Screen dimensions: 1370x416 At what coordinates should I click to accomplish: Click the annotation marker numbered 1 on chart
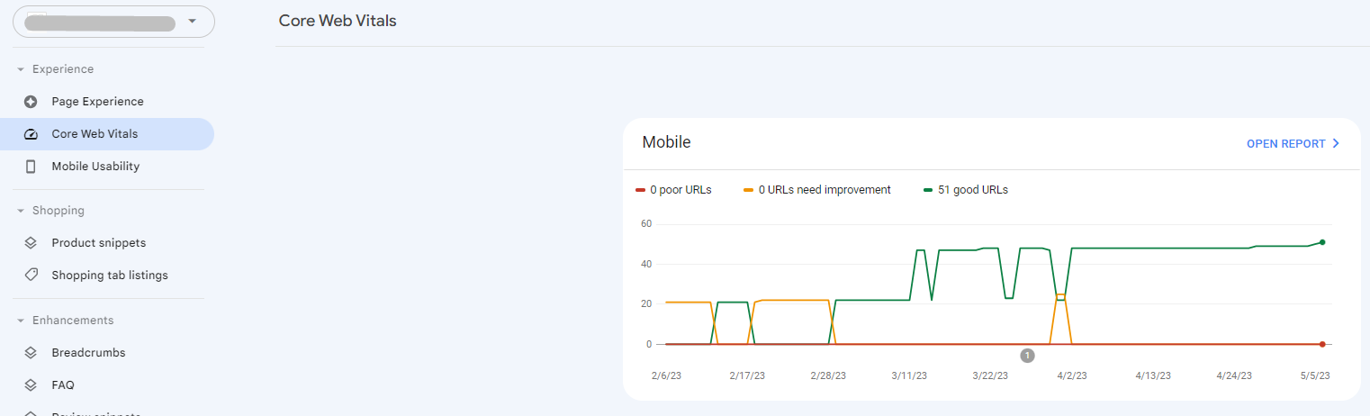[1027, 356]
